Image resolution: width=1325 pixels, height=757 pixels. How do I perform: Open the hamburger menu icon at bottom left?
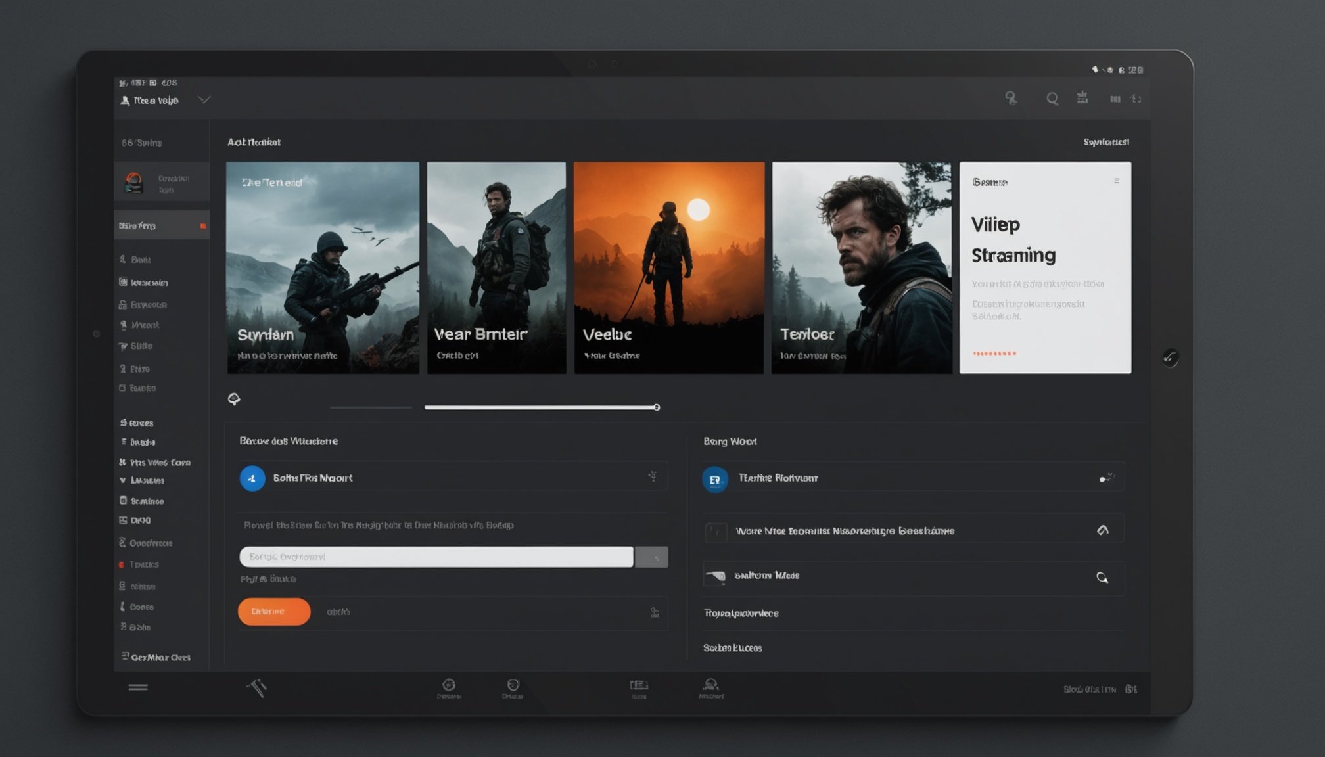tap(138, 687)
